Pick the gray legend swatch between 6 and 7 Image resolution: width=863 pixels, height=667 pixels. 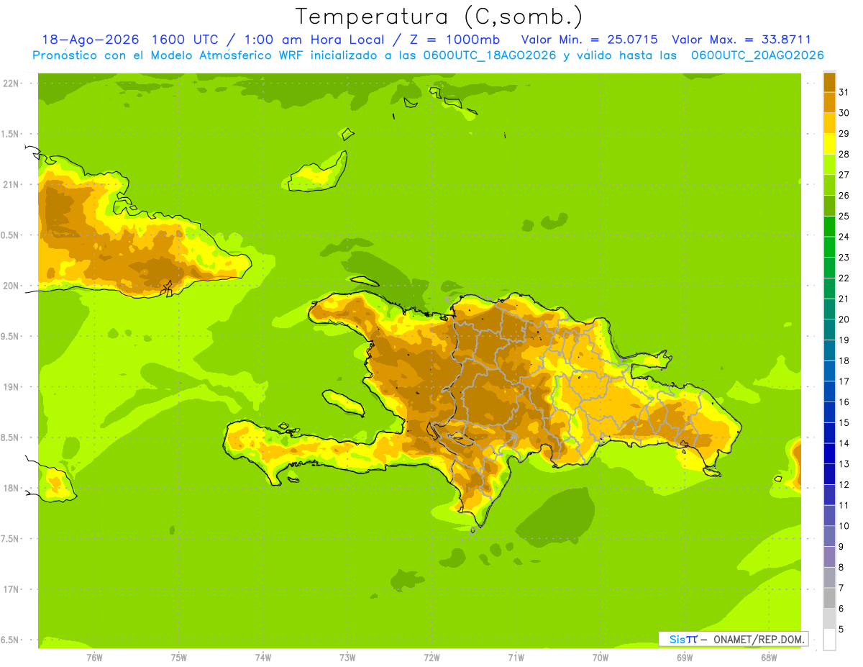[x=829, y=598]
